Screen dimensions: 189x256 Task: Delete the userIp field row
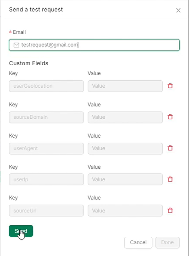click(170, 179)
